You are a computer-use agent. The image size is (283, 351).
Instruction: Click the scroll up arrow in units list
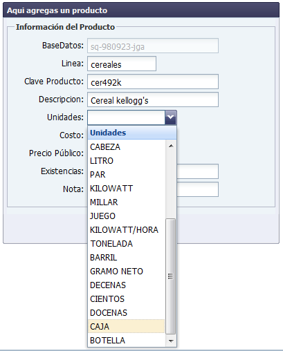[171, 146]
